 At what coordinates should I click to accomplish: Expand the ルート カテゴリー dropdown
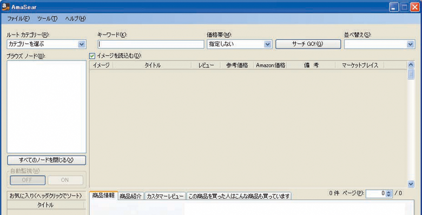tap(82, 44)
